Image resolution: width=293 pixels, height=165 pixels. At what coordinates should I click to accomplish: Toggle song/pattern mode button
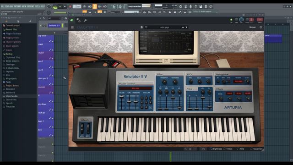coord(55,7)
